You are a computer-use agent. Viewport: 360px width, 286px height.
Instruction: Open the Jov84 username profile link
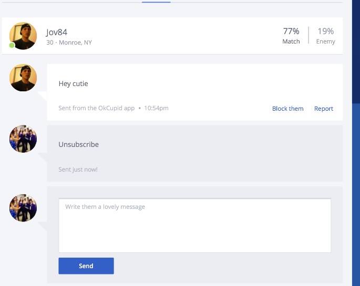click(57, 32)
